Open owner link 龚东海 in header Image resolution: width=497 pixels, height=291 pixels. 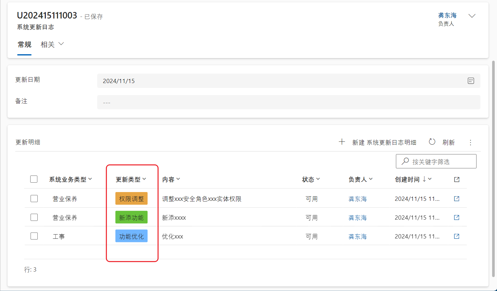pos(447,15)
